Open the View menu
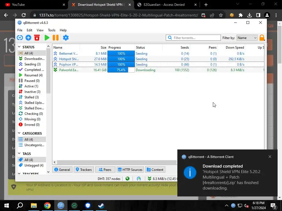This screenshot has height=211, width=282. pyautogui.click(x=40, y=30)
